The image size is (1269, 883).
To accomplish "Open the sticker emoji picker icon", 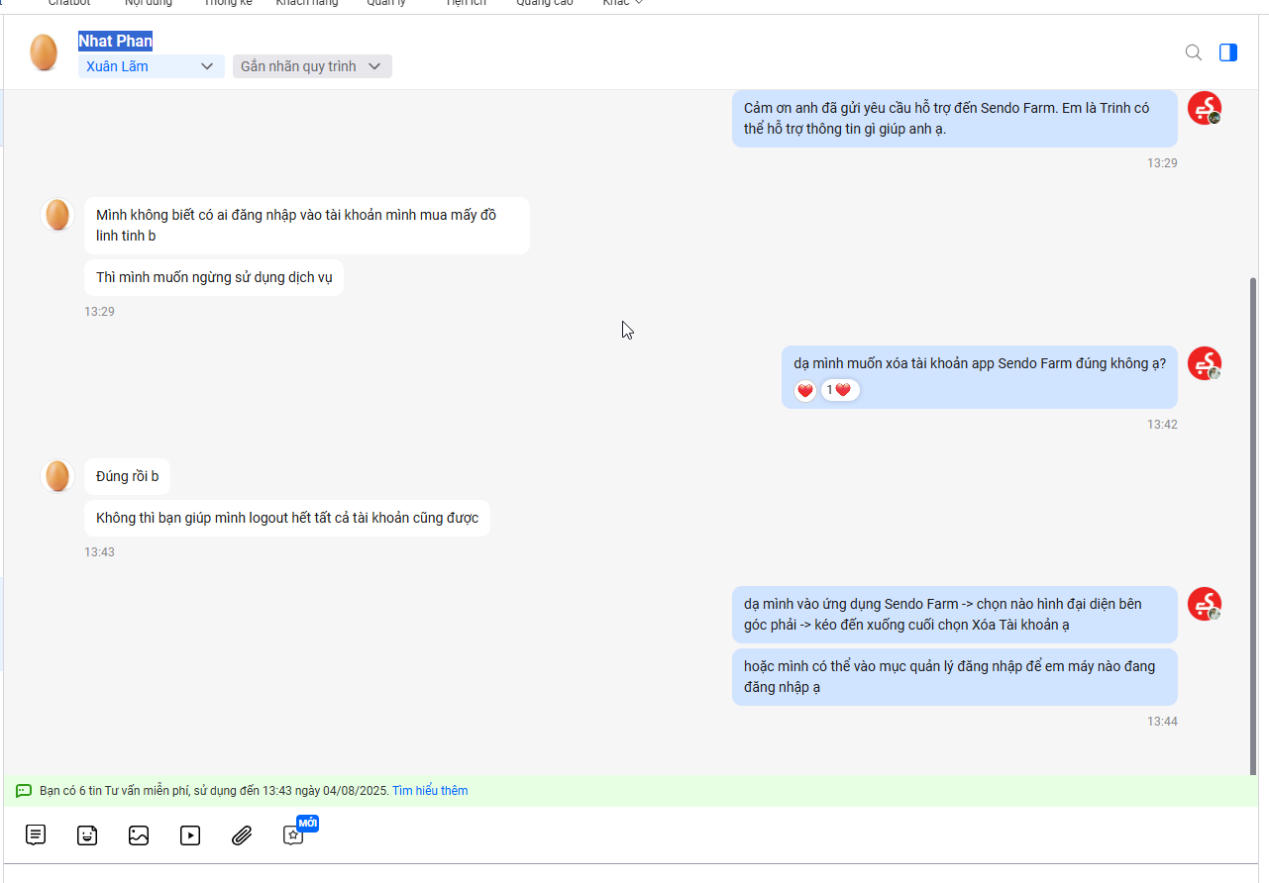I will 87,835.
